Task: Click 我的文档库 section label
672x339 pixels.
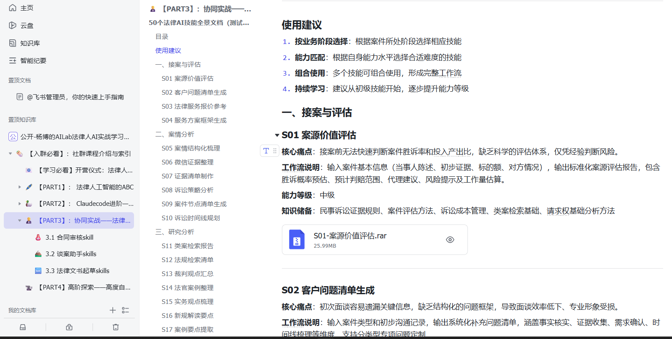Action: pyautogui.click(x=22, y=310)
